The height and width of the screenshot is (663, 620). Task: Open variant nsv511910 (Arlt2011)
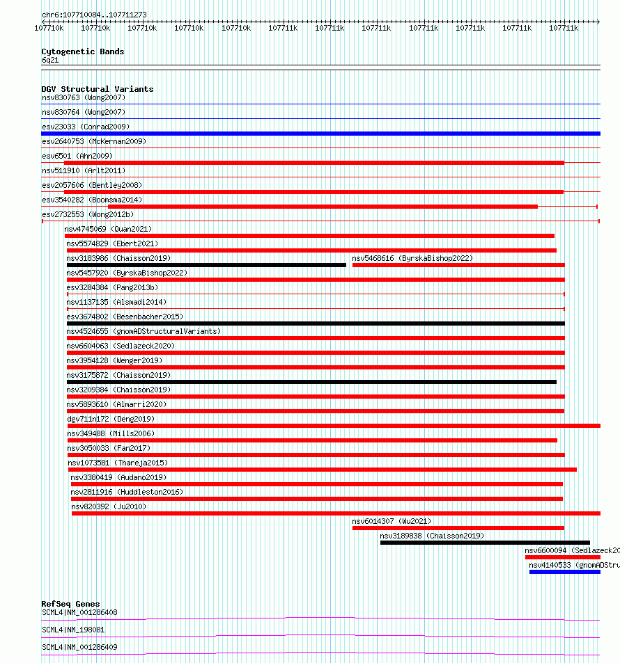click(84, 171)
